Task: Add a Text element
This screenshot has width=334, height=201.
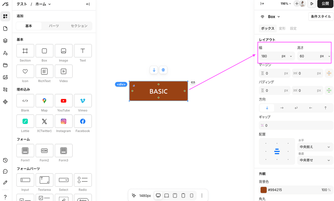Action: pyautogui.click(x=83, y=51)
